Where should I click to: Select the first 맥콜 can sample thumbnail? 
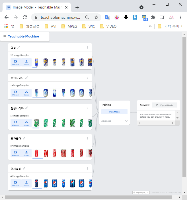tap(36, 63)
